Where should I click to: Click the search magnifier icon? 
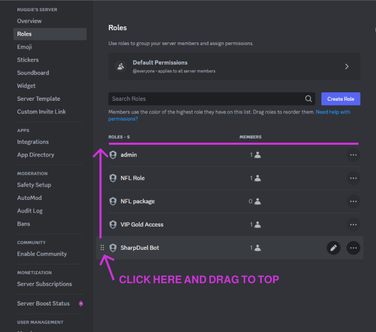[309, 99]
